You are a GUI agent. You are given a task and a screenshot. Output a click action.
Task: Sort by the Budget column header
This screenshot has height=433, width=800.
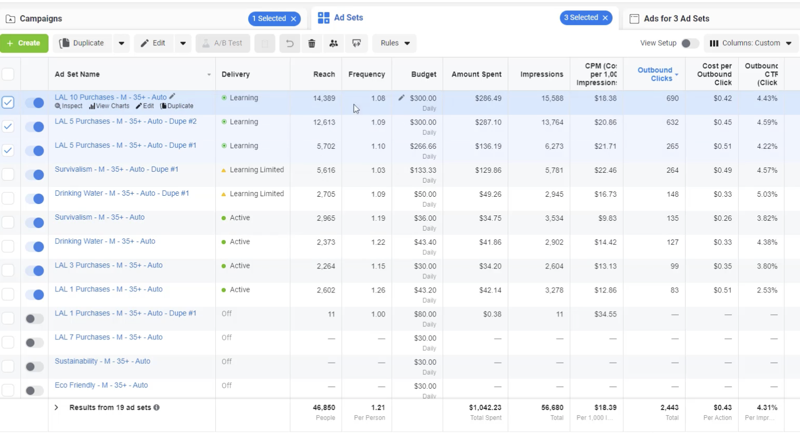[x=424, y=74]
